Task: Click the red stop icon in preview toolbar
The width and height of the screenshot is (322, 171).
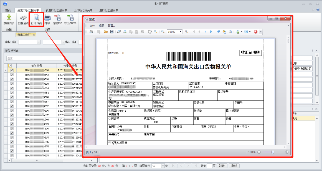Action: [255, 31]
